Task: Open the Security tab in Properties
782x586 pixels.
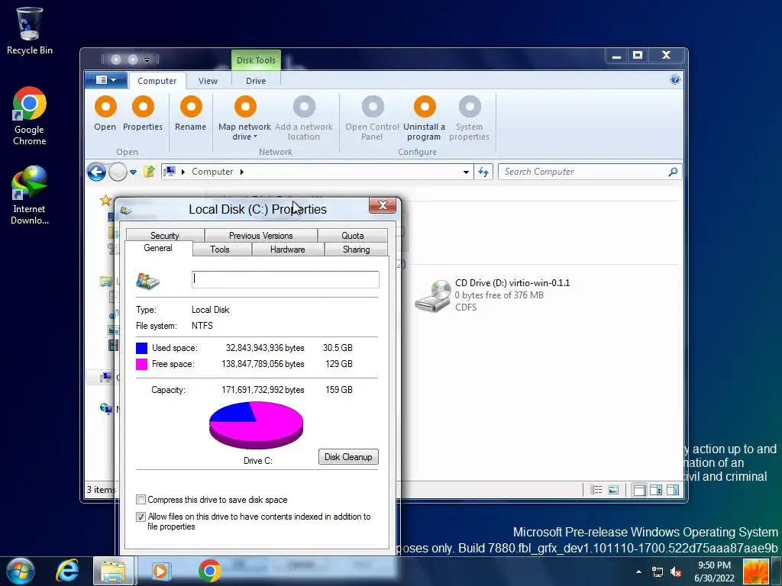Action: [165, 235]
